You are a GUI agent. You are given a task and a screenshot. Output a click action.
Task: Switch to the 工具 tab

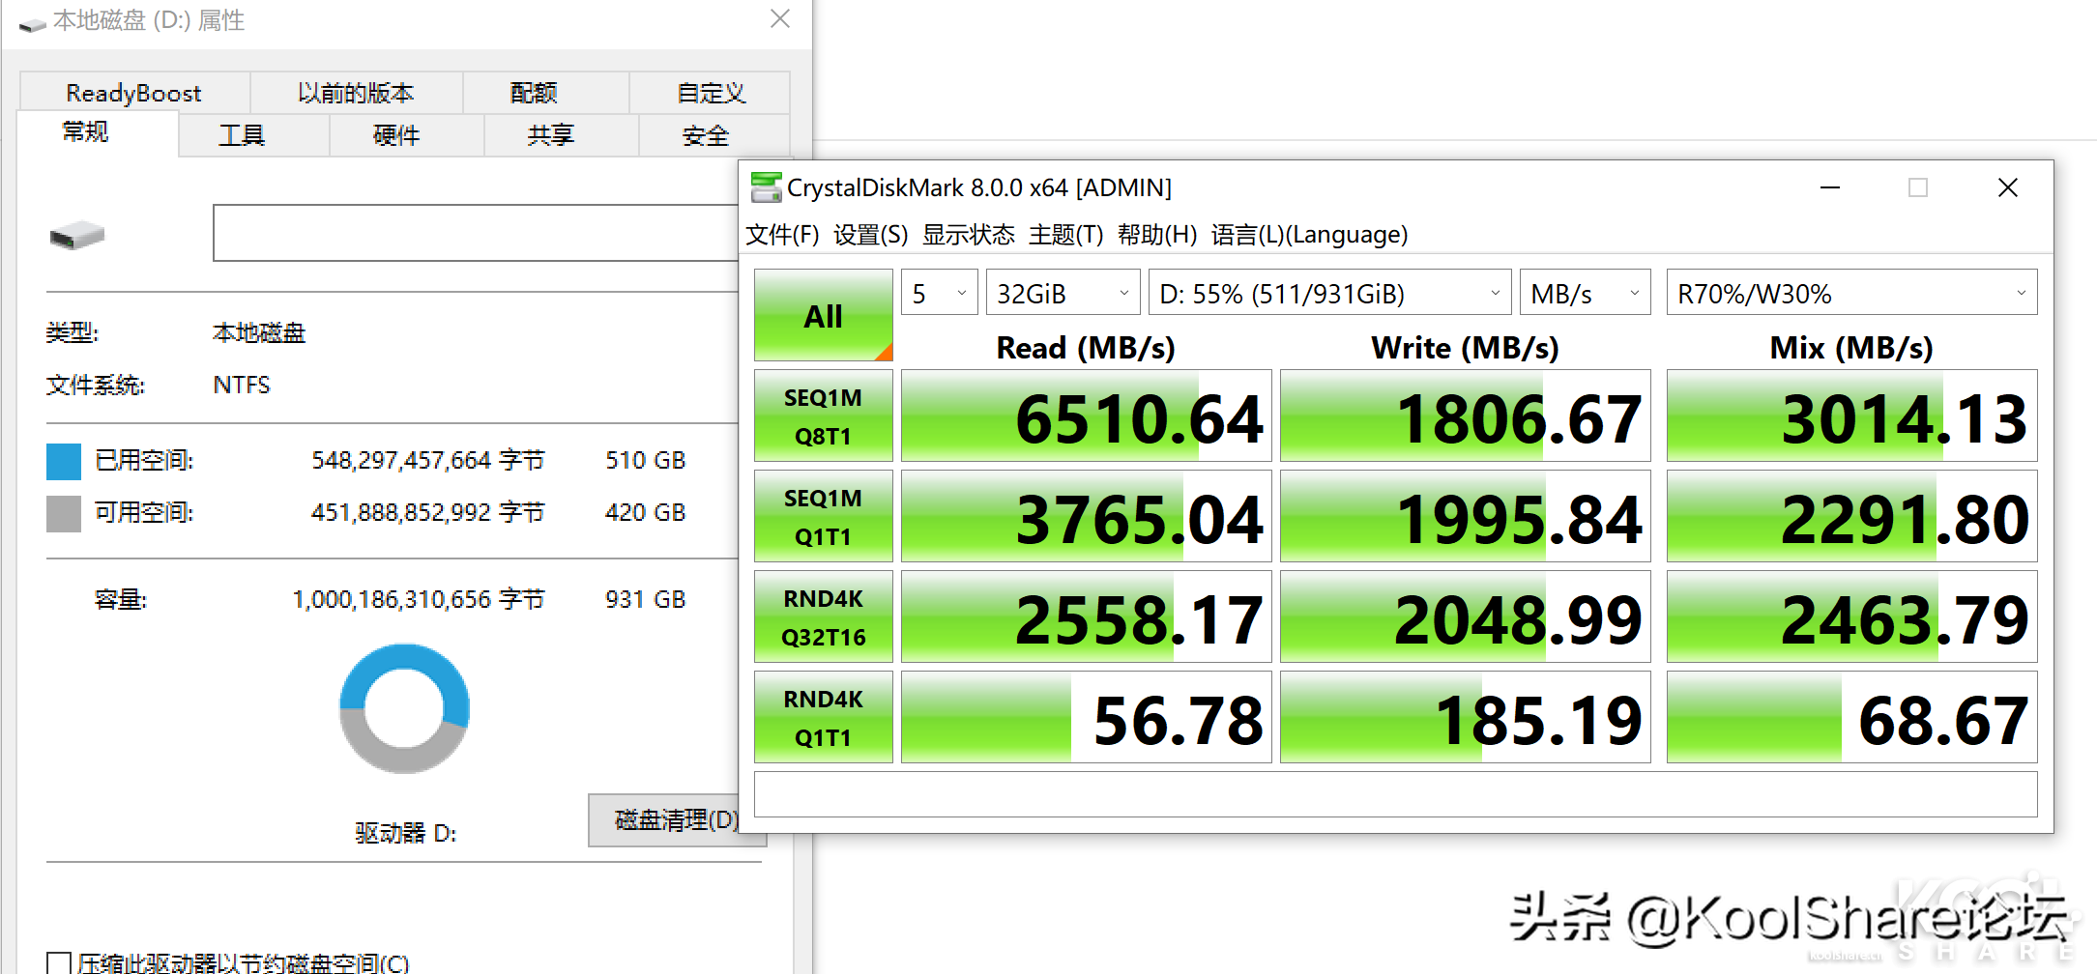(x=253, y=135)
